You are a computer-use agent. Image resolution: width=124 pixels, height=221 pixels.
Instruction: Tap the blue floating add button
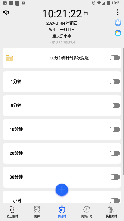click(62, 190)
